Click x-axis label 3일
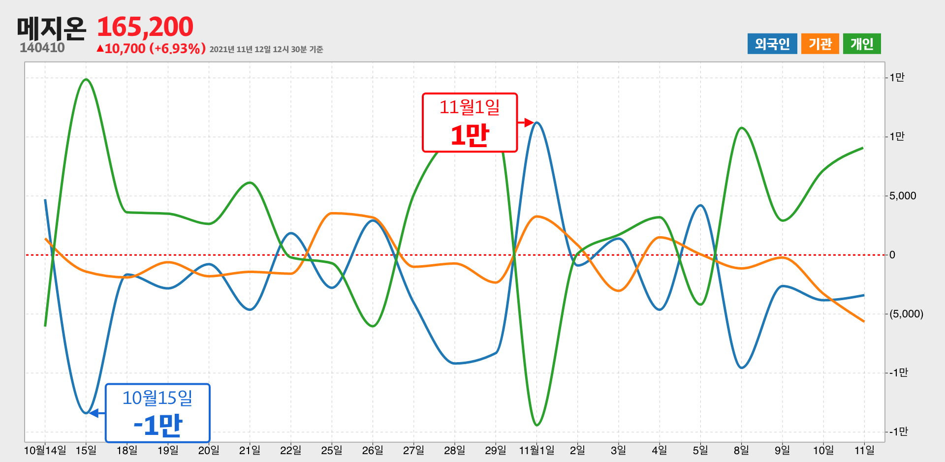Viewport: 945px width, 462px height. point(618,450)
